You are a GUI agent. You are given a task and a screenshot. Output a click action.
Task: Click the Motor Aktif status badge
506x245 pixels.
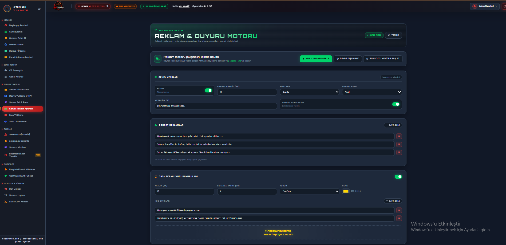(374, 35)
